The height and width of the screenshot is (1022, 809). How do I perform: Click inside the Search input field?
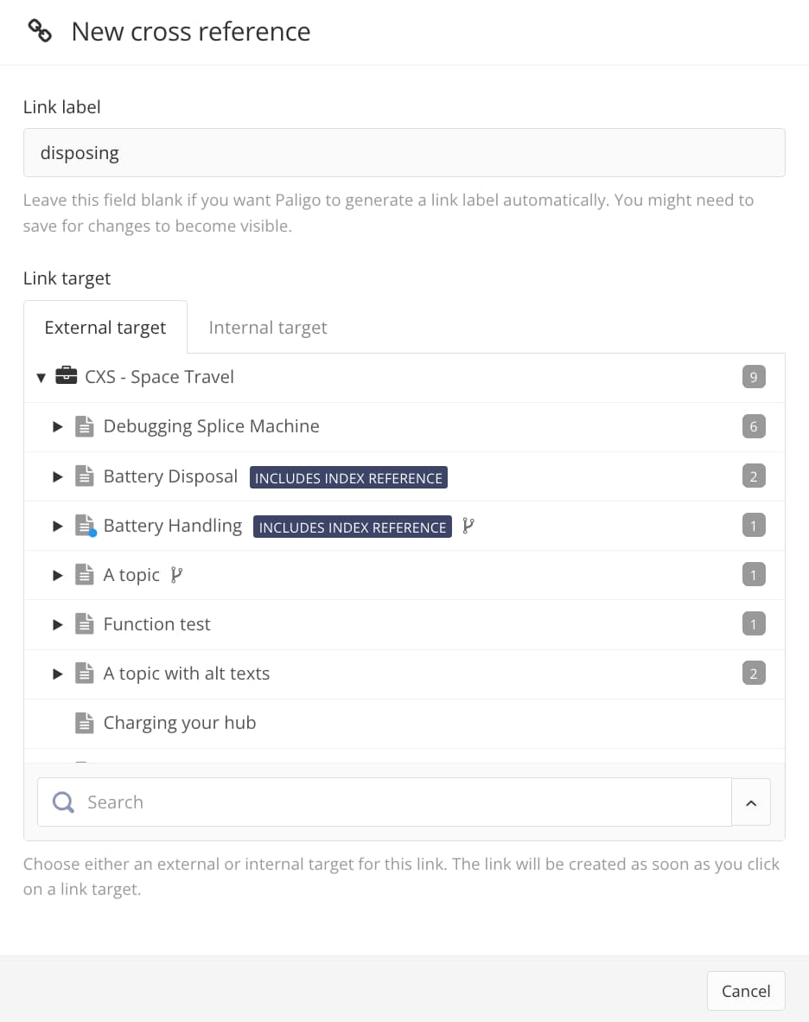point(259,802)
